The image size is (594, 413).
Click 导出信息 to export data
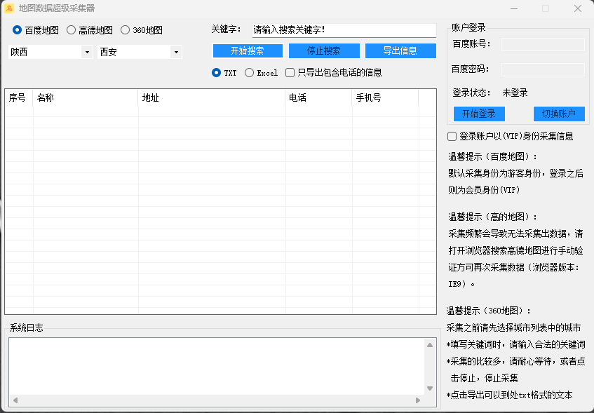coord(400,50)
